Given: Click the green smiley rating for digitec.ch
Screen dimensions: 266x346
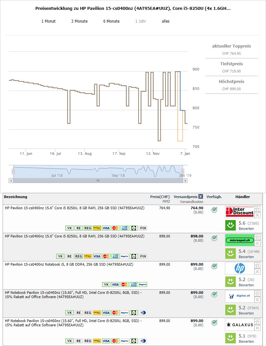Looking at the screenshot, I should pos(231,310).
